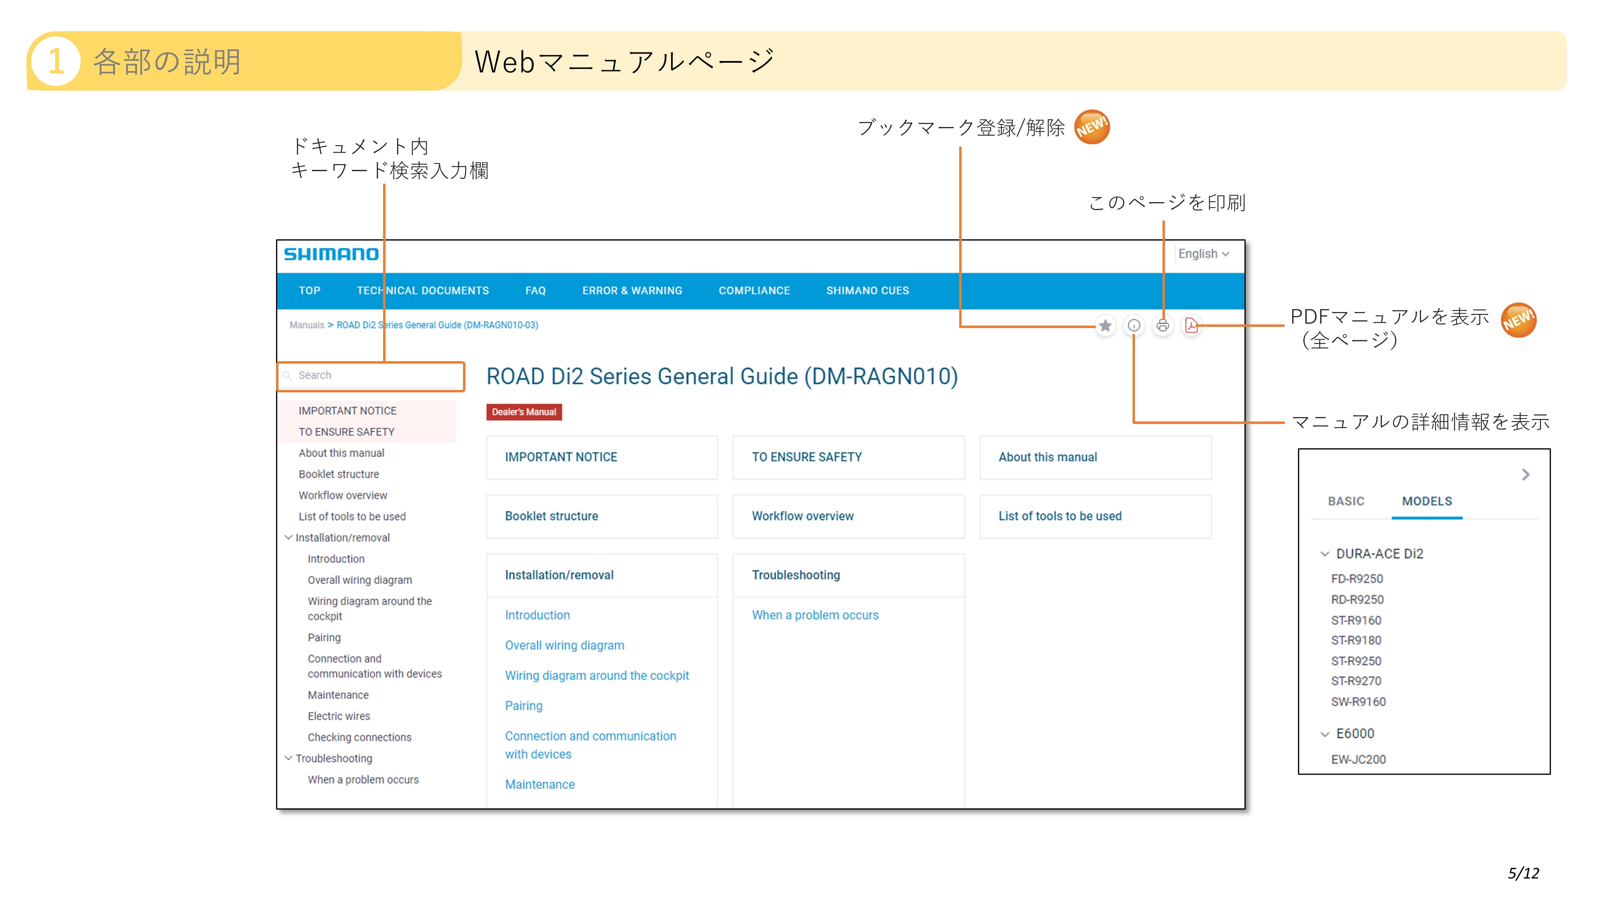Open List of tools to be used card
The image size is (1598, 899).
[x=1095, y=516]
